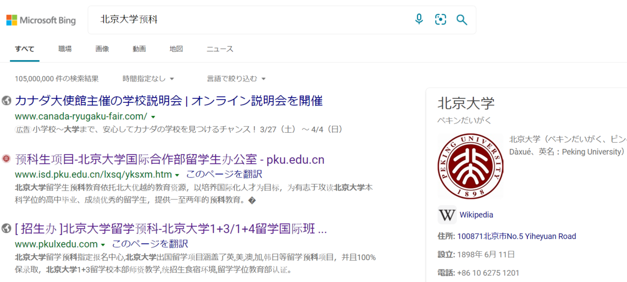The image size is (627, 282).
Task: Click the 電話 label in panel
Action: [446, 273]
